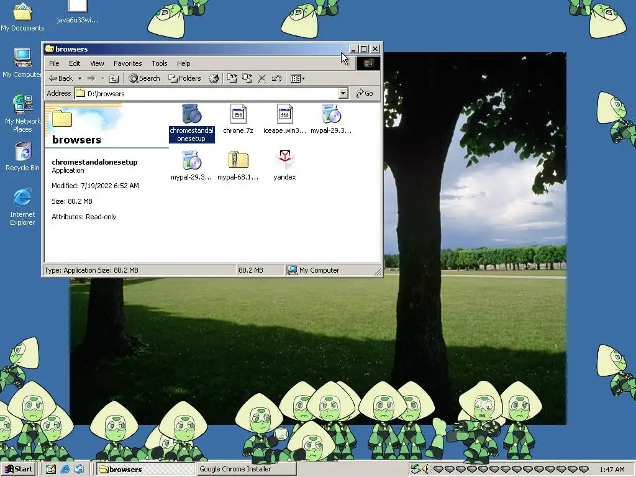Select the mypal-29.3... installer next to iceape
Viewport: 636px width, 477px height.
tap(331, 119)
